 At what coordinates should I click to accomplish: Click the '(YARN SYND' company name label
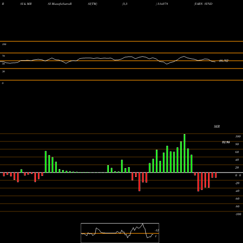coord(203,4)
